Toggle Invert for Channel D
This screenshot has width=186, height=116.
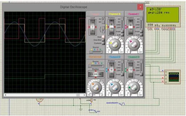point(141,74)
